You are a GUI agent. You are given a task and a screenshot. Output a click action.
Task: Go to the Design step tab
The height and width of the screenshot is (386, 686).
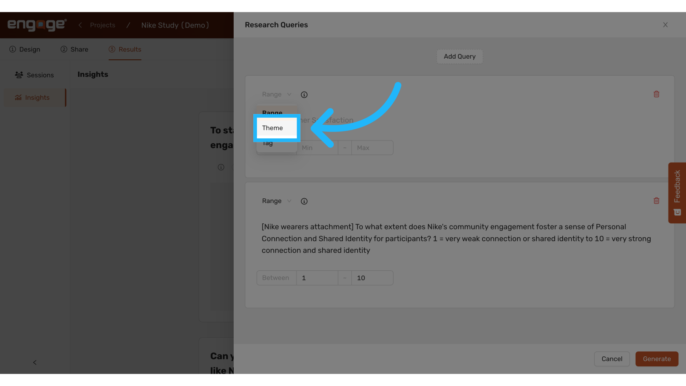pyautogui.click(x=25, y=49)
